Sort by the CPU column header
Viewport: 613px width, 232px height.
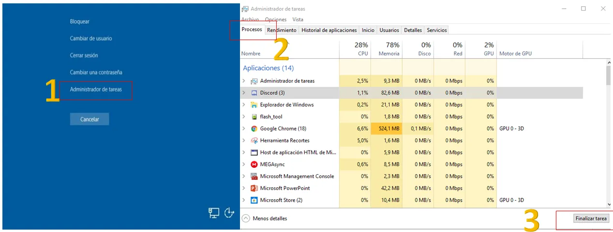coord(355,49)
